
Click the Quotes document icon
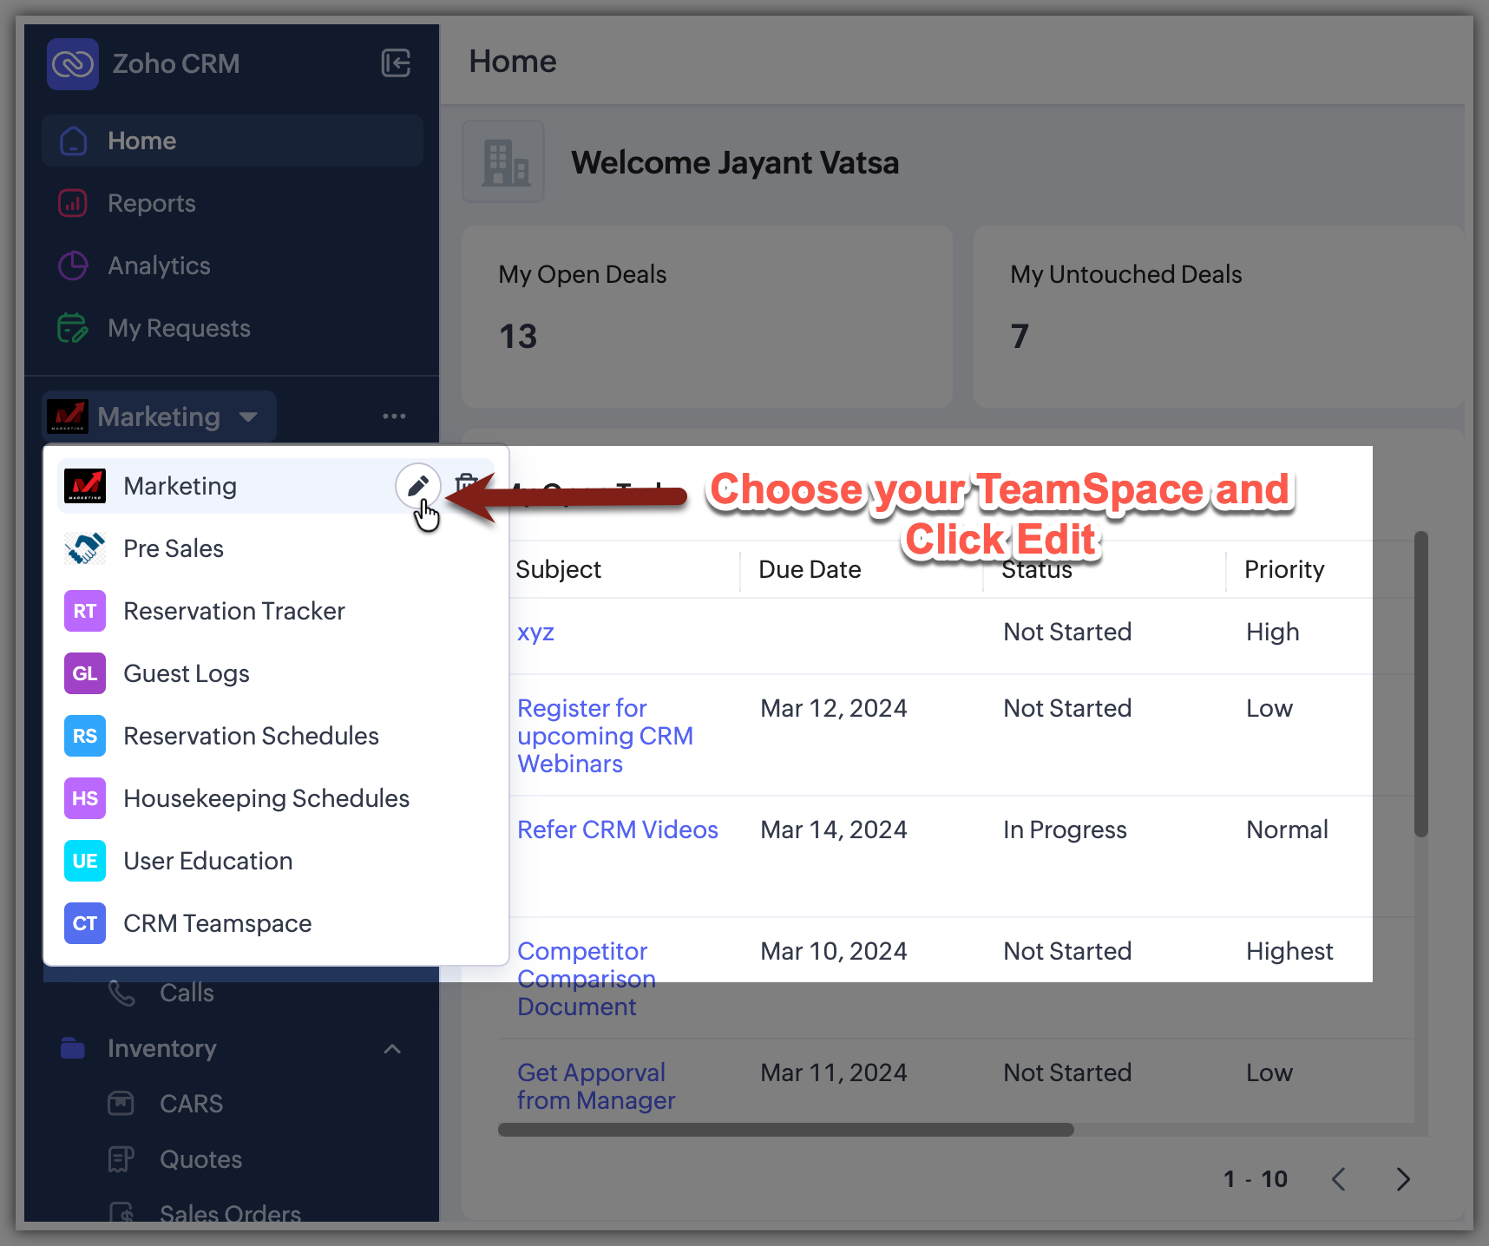tap(121, 1159)
